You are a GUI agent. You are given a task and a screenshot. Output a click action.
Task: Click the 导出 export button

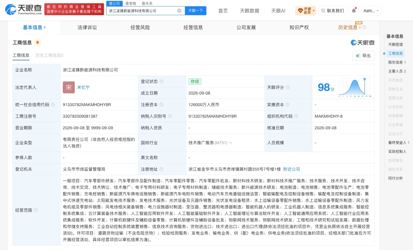coord(363,55)
